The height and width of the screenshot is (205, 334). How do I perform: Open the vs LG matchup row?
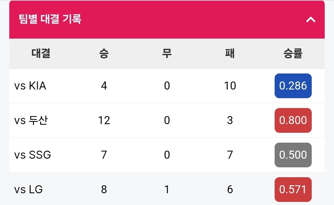167,189
